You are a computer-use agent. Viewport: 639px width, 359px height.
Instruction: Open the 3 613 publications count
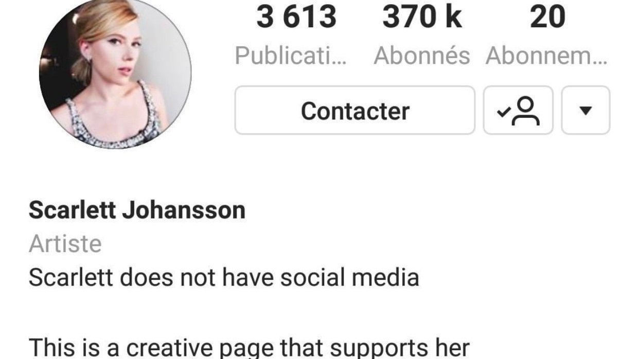tap(296, 16)
